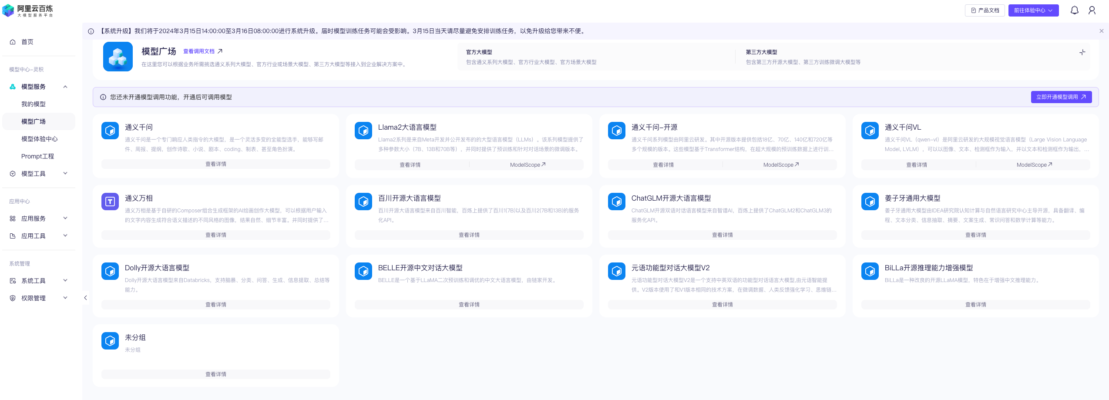Image resolution: width=1109 pixels, height=400 pixels.
Task: View details of 百川开源大语言模型
Action: [469, 235]
